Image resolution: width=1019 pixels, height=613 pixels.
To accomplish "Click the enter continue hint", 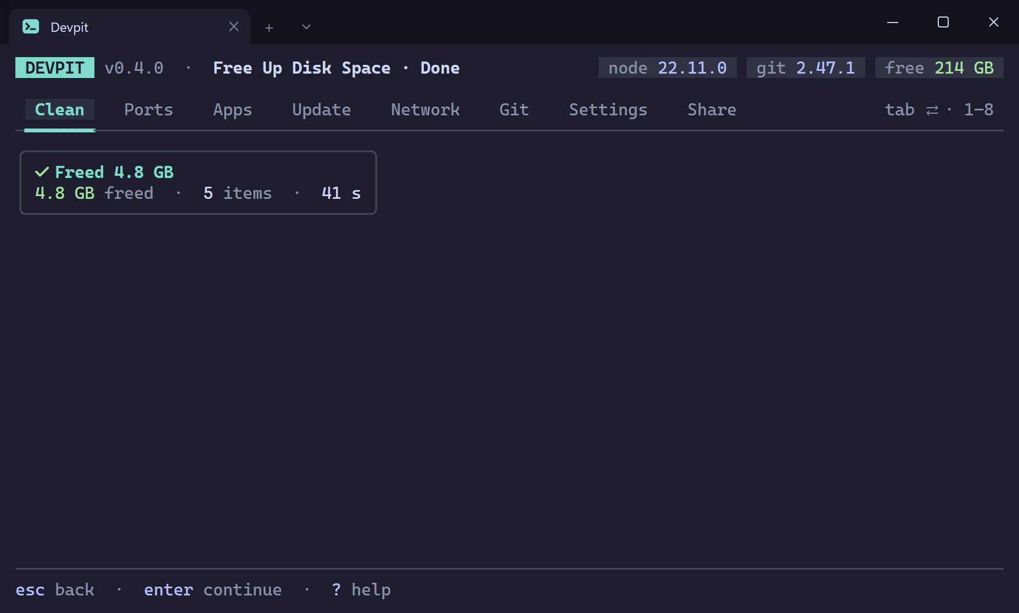I will [x=213, y=589].
